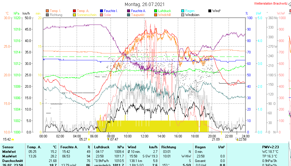
Task: Click the Windchill legend label
Action: (x=164, y=15)
